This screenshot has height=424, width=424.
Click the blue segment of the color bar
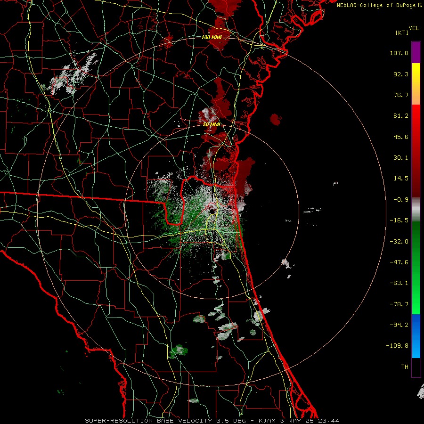[416, 336]
